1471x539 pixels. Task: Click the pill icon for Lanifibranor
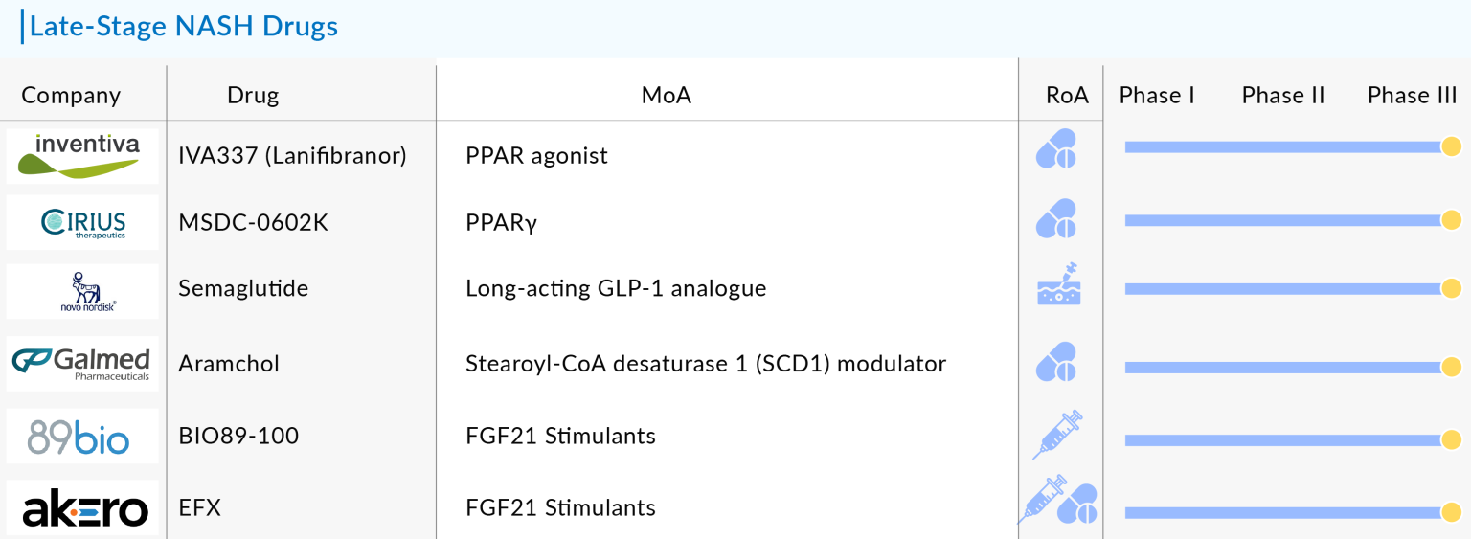click(x=1056, y=149)
